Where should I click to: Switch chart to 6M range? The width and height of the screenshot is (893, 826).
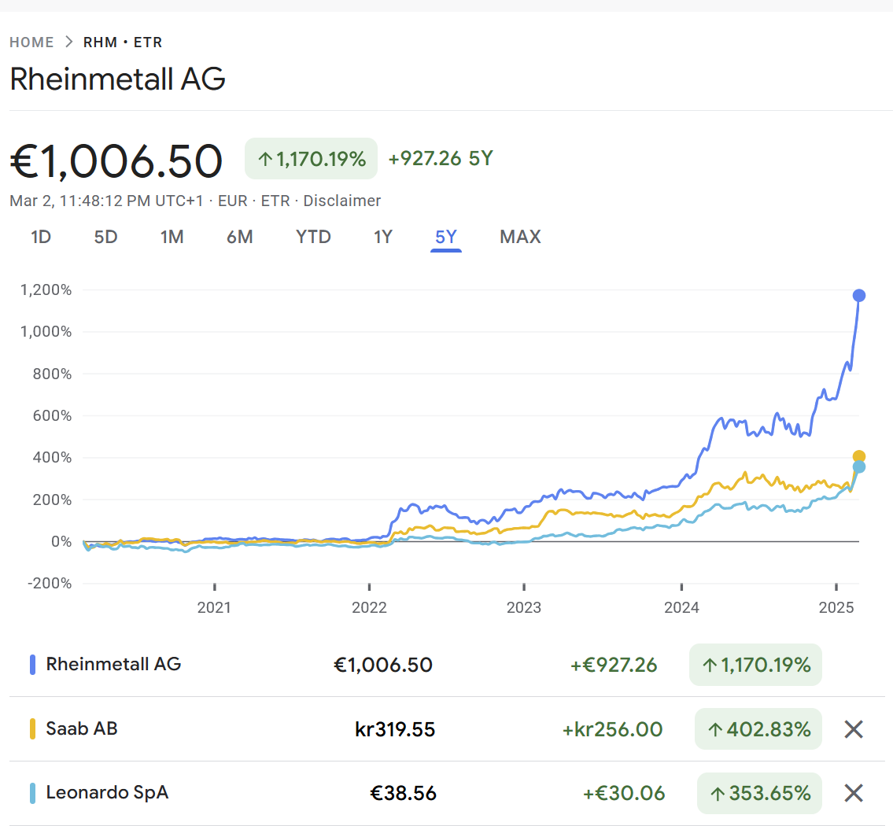click(240, 237)
